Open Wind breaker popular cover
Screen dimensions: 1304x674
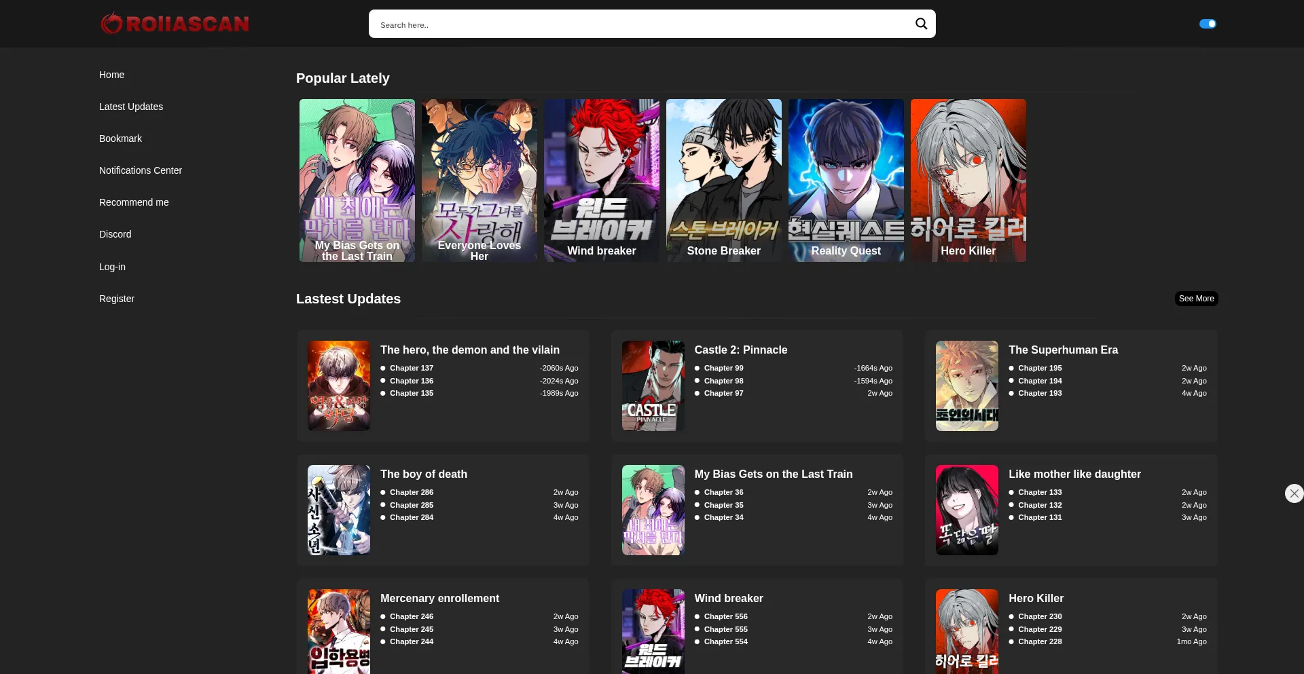click(x=602, y=181)
